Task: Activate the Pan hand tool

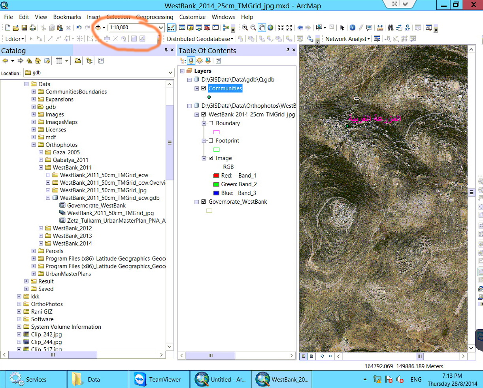Action: tap(262, 28)
